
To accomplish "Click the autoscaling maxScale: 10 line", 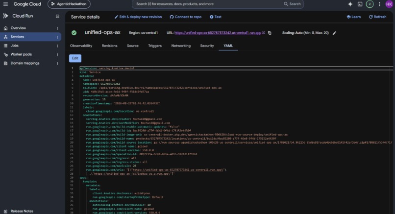I will point(122,205).
